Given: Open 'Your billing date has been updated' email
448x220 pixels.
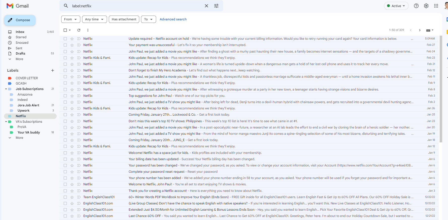Looking at the screenshot, I should click(x=249, y=159).
